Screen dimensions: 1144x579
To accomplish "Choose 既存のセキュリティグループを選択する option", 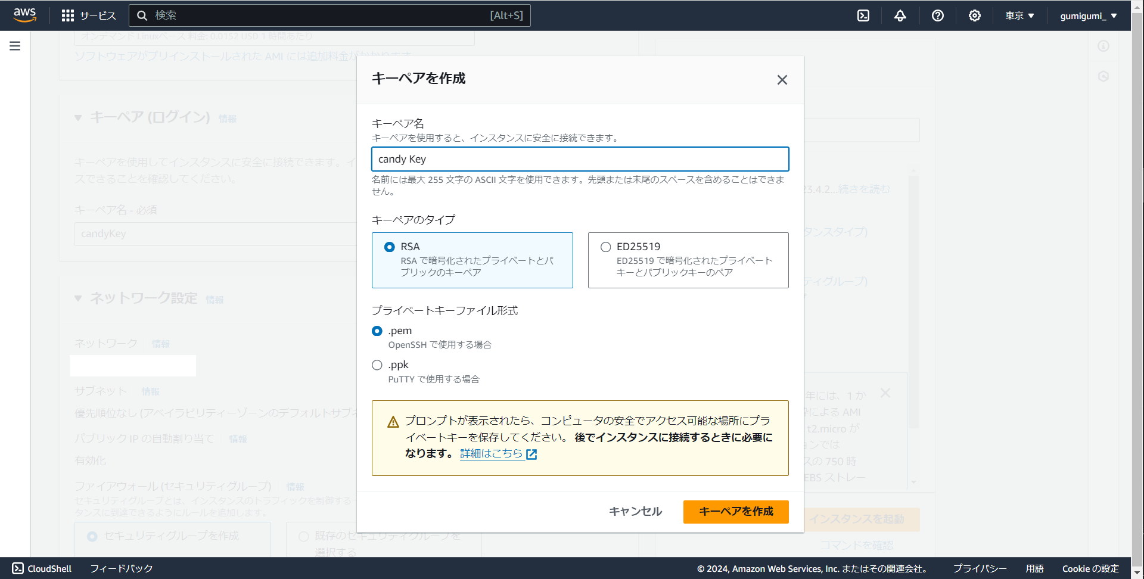I will coord(304,536).
